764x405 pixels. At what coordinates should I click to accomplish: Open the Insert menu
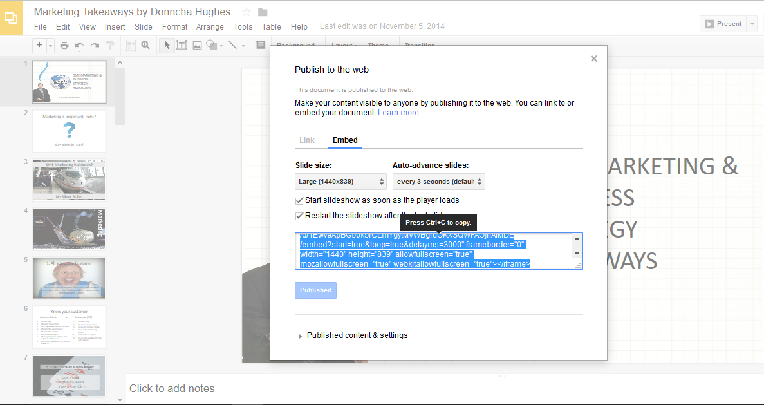(115, 27)
